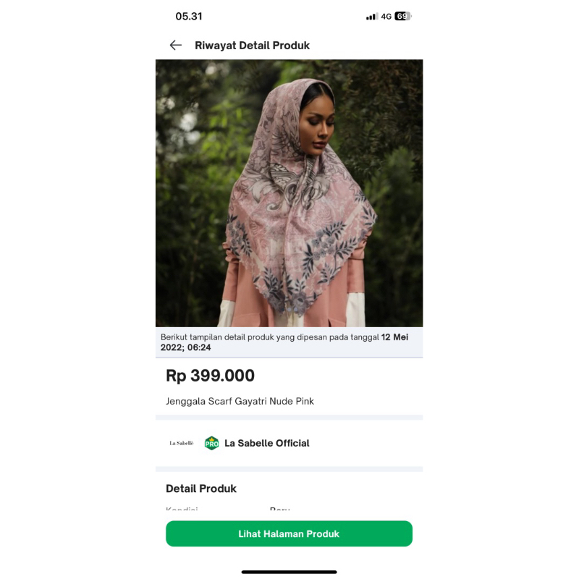Tap the 05.31 status bar clock
Screen dimensions: 579x579
(x=189, y=17)
